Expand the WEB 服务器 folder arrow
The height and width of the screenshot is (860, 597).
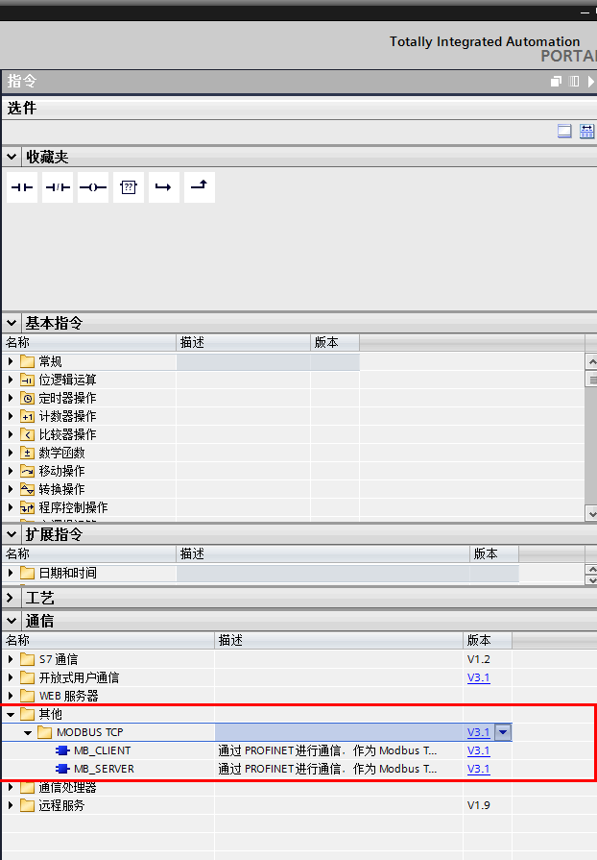coord(11,696)
